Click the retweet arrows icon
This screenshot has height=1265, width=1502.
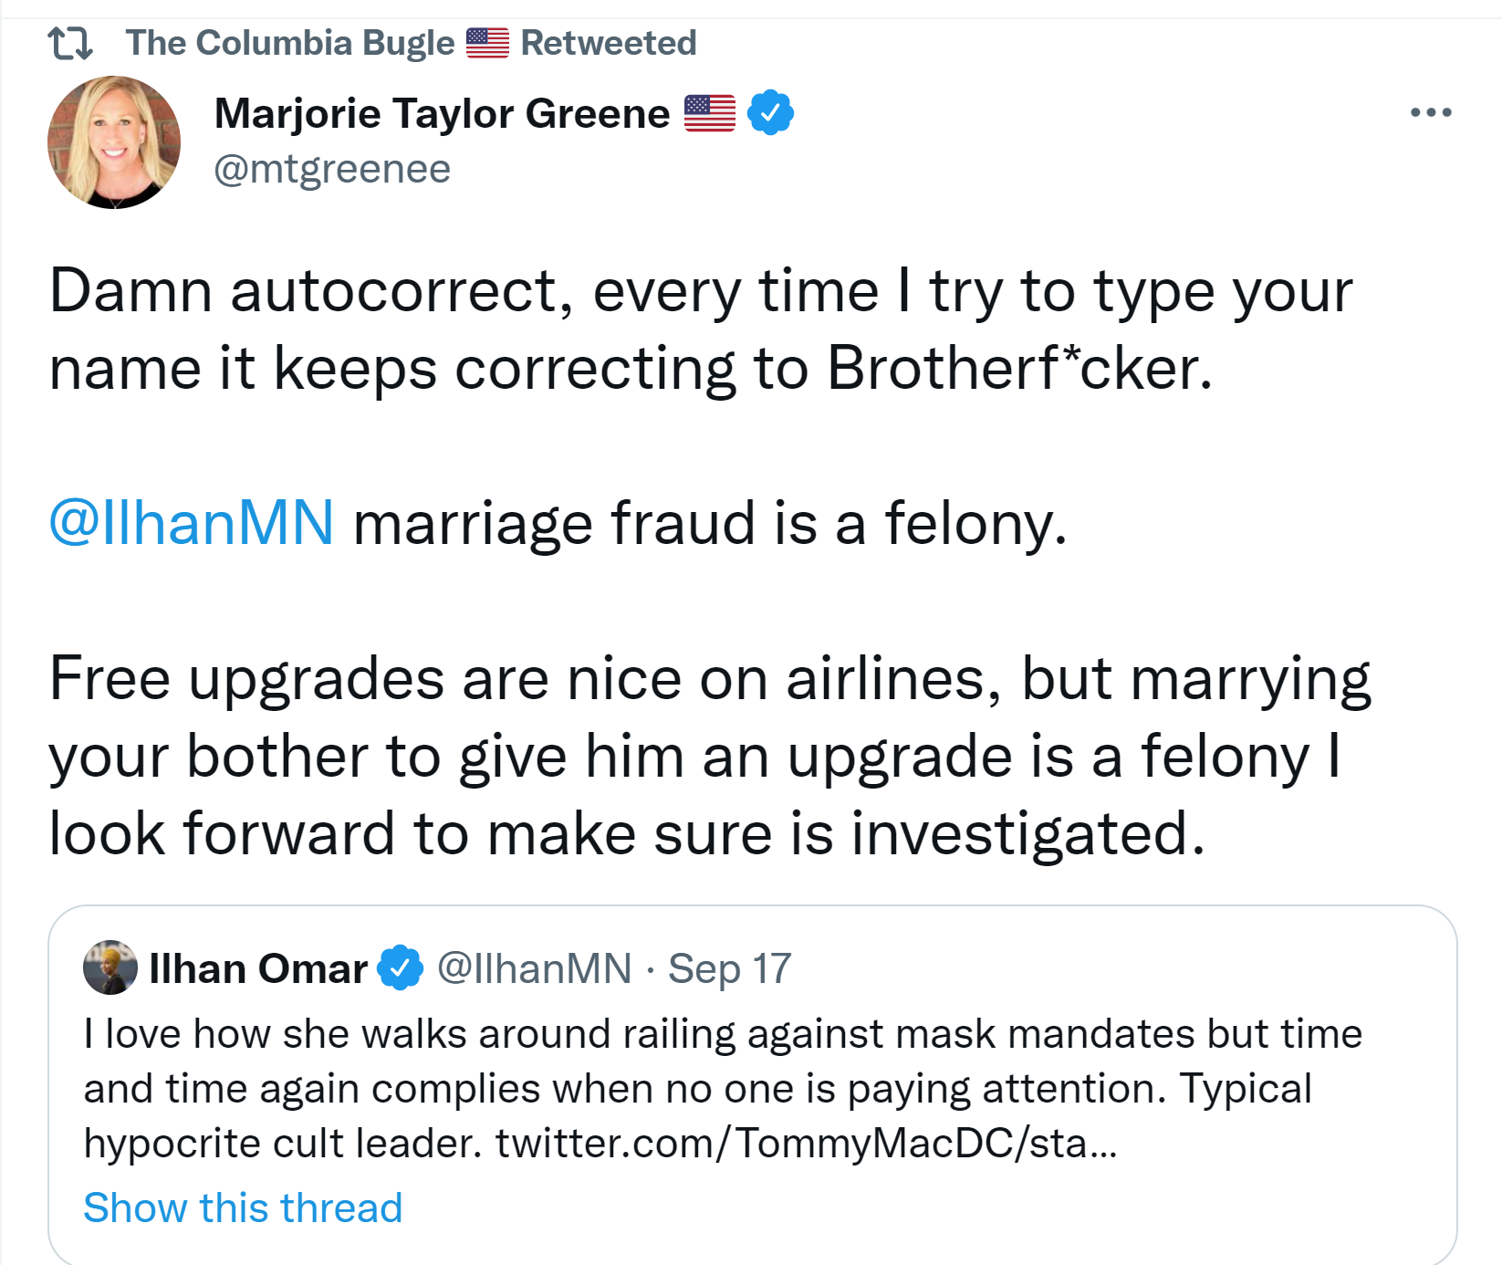tap(70, 43)
